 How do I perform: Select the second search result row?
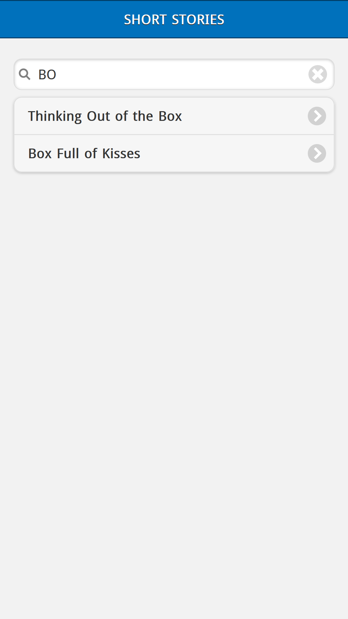click(174, 153)
